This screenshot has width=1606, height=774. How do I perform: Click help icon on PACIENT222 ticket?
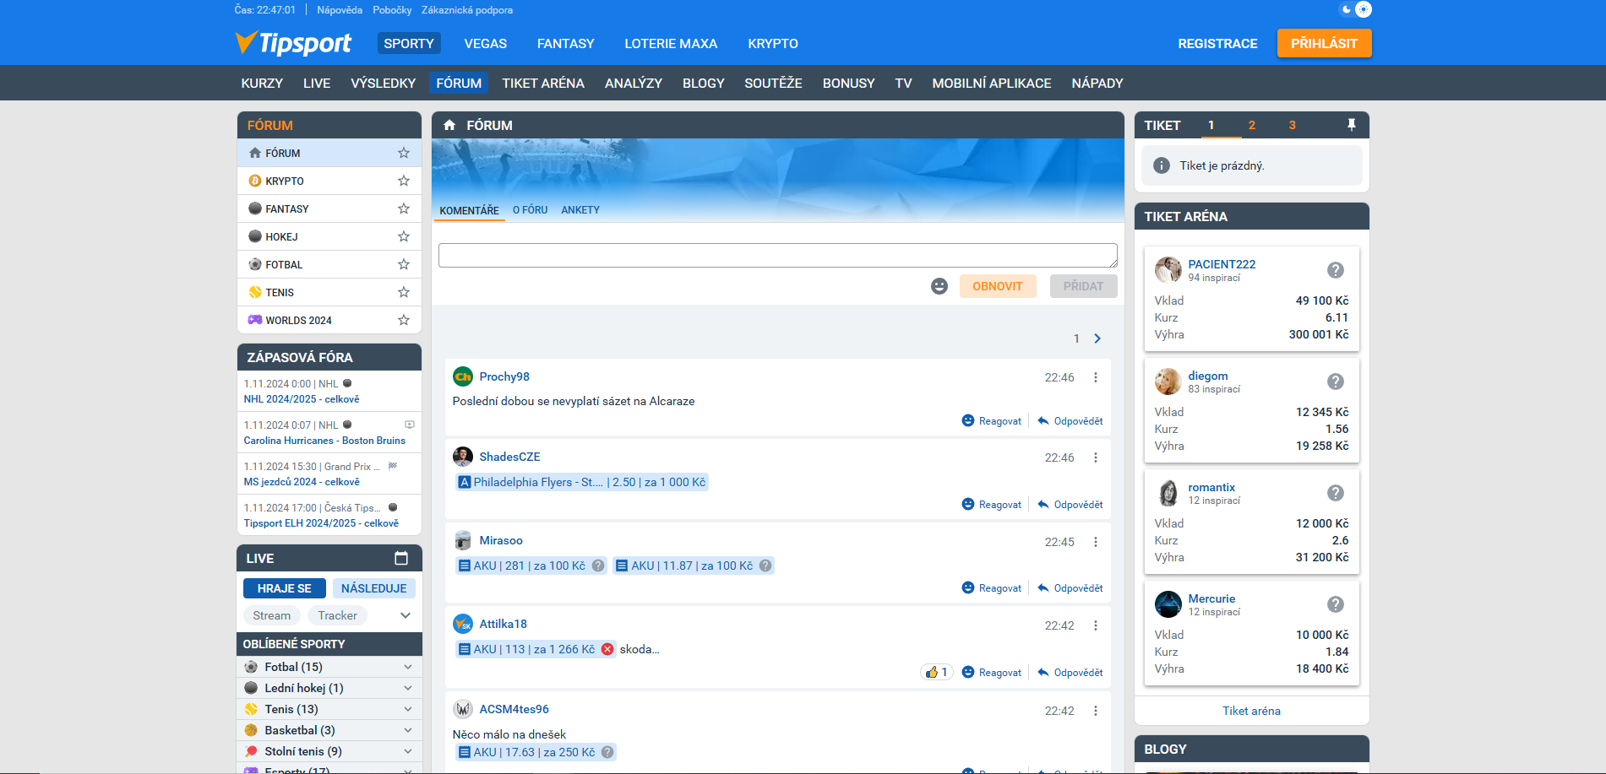coord(1336,270)
